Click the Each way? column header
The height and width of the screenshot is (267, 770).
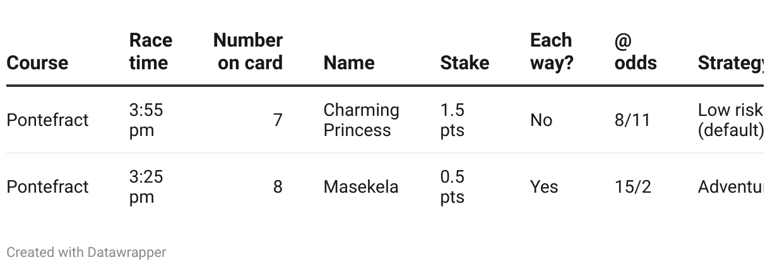point(552,52)
